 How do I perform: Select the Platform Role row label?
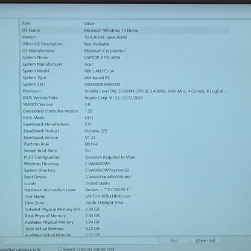pos(36,144)
